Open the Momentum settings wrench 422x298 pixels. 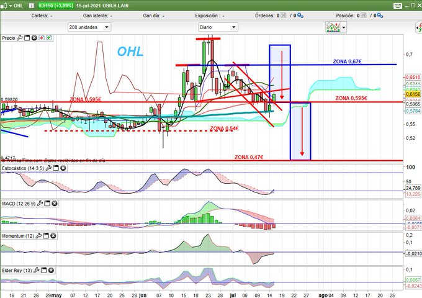pos(38,236)
